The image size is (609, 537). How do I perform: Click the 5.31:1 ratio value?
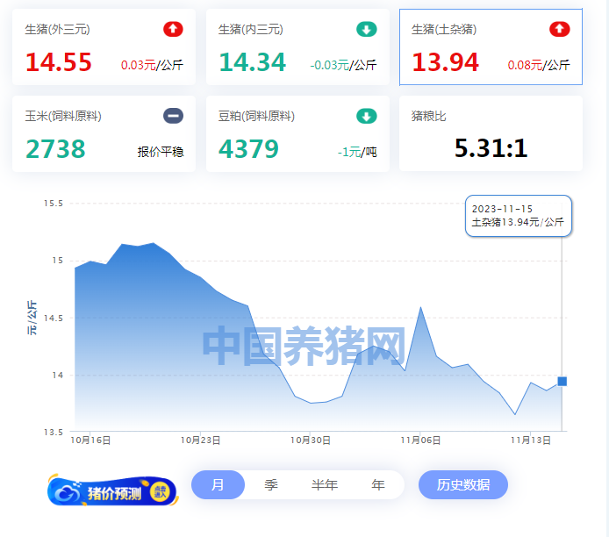(x=491, y=148)
